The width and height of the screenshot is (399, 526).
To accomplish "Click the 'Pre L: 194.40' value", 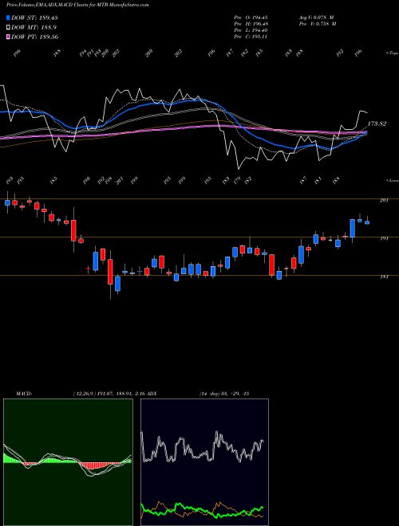I will [x=251, y=30].
